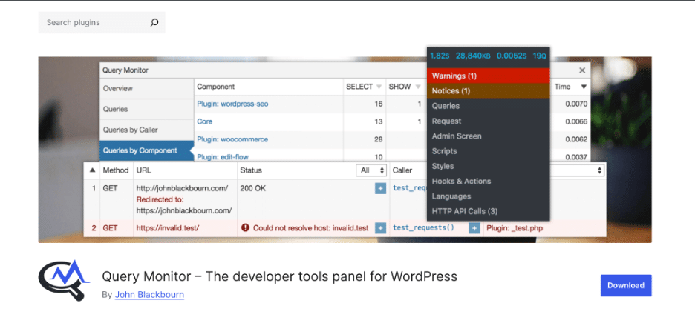Open John Blackbourn author link
This screenshot has width=695, height=323.
149,295
